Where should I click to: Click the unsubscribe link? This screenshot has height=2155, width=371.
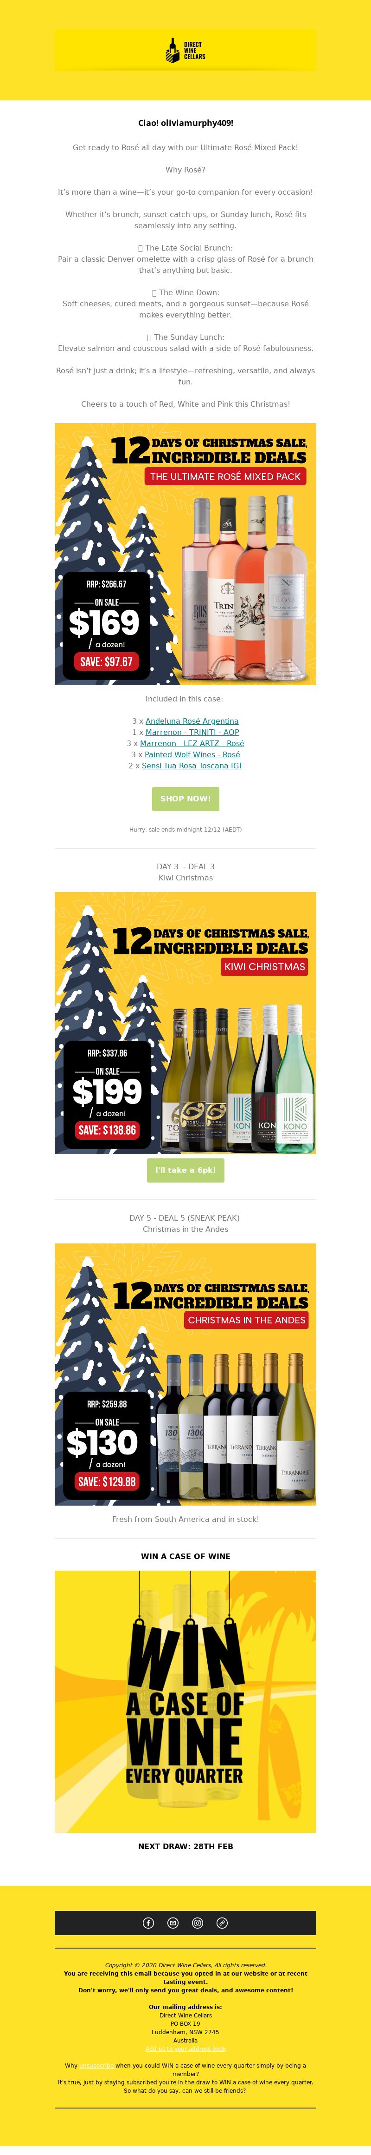(97, 2065)
